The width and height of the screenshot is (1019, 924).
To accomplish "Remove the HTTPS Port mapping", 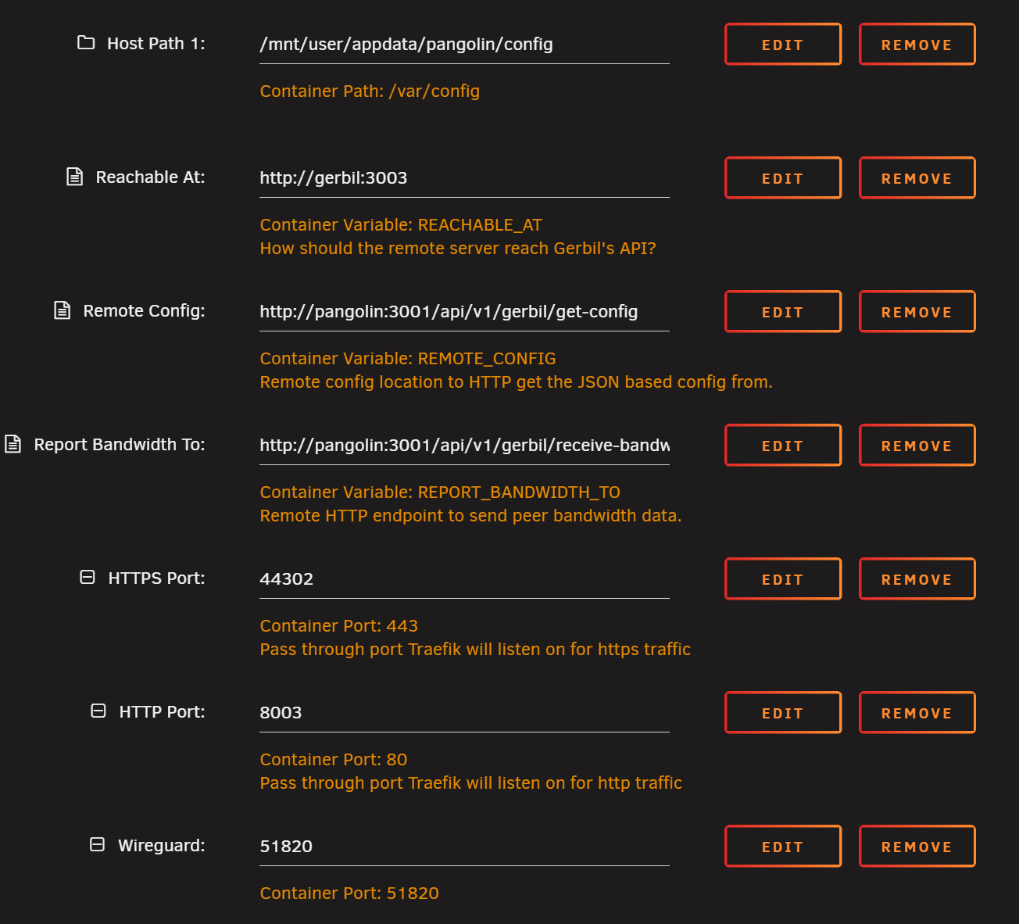I will [x=917, y=579].
